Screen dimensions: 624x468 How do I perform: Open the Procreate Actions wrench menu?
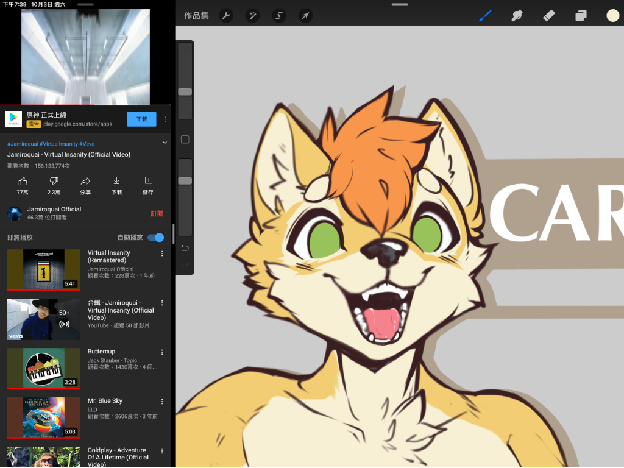(226, 16)
